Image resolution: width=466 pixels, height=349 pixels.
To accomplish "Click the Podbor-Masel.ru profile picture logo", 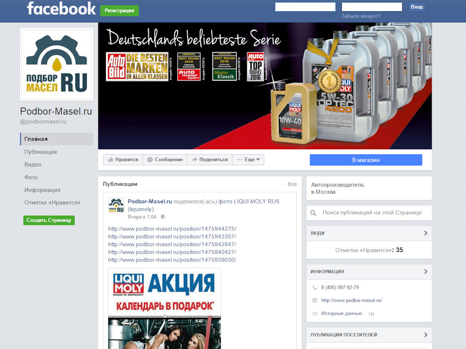I will point(56,64).
